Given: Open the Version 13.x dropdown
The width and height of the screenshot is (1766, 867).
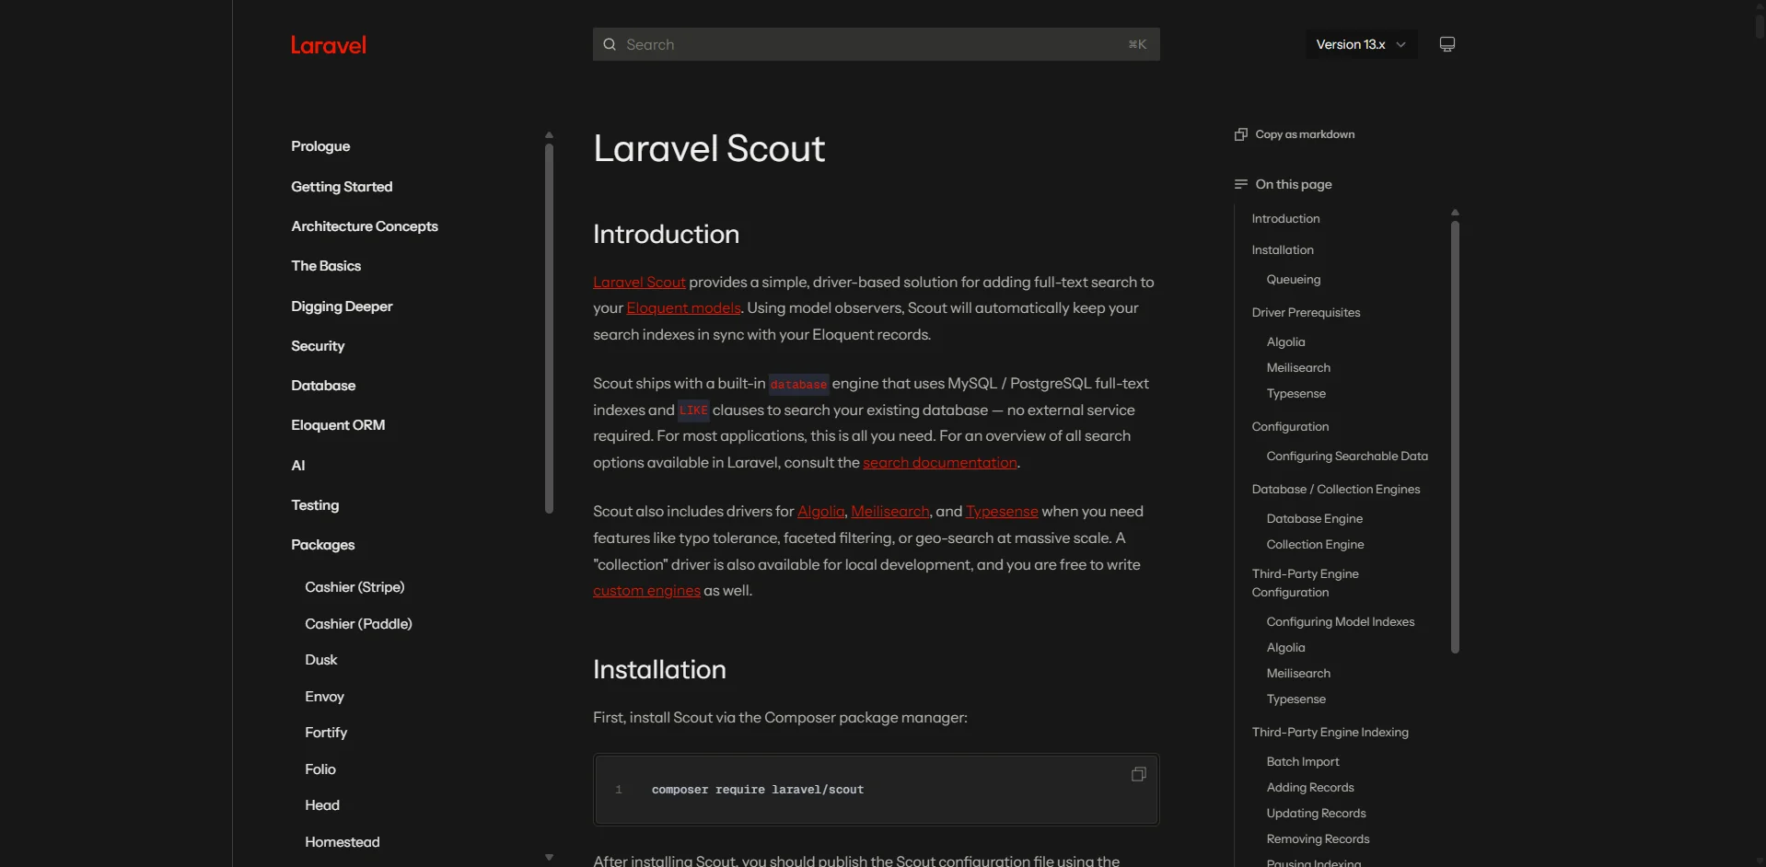Looking at the screenshot, I should (x=1361, y=44).
